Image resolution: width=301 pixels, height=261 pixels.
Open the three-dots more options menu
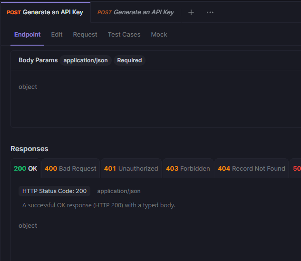point(210,12)
